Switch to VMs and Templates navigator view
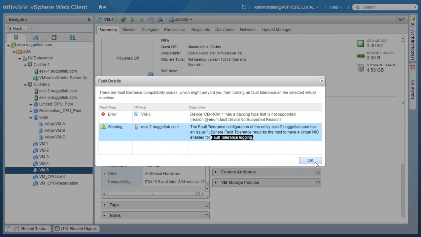 [35, 38]
